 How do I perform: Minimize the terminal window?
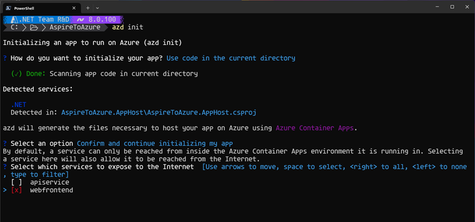[x=438, y=7]
